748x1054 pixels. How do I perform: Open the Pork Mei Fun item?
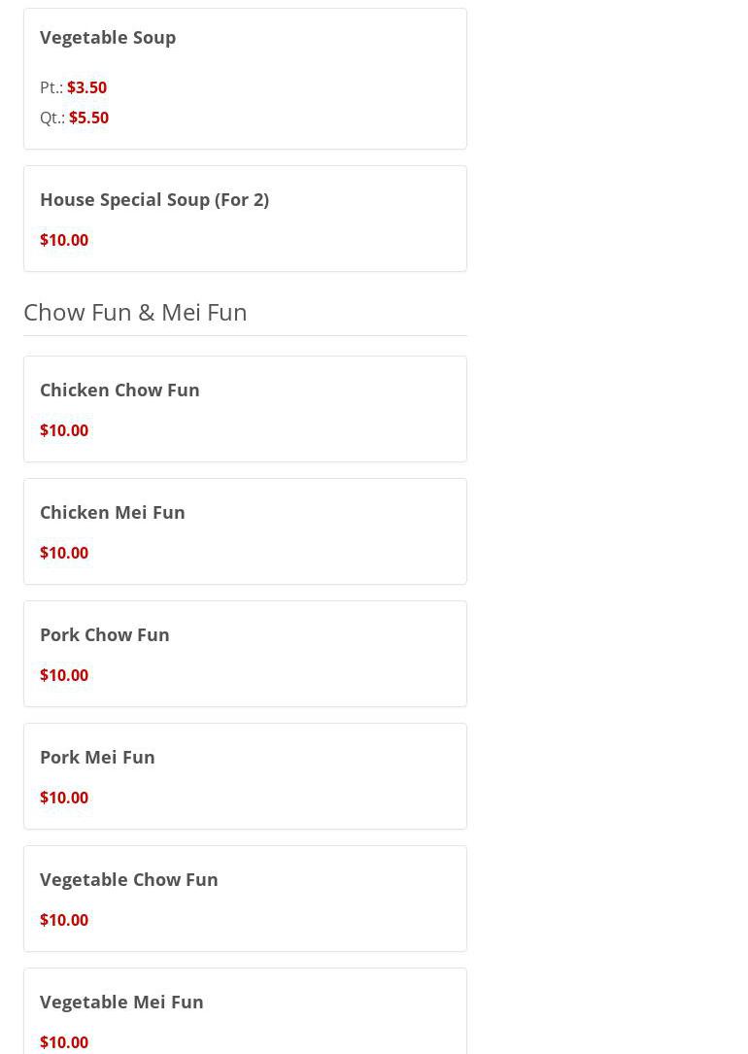click(97, 757)
